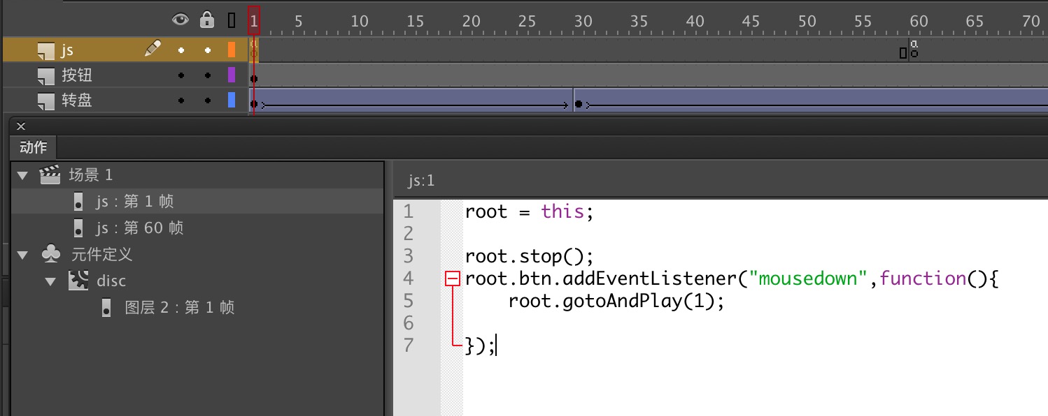
Task: Select the 动作 panel tab
Action: point(33,147)
